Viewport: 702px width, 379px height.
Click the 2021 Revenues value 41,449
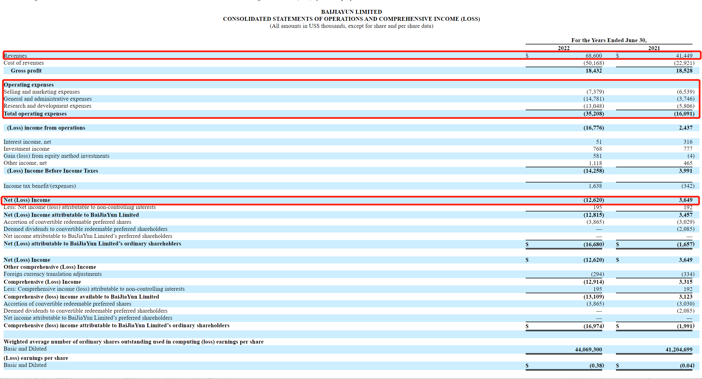click(x=684, y=56)
